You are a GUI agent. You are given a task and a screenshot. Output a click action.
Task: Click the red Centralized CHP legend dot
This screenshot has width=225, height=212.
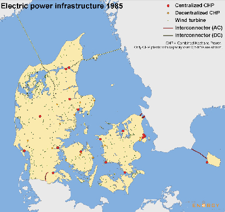point(168,6)
